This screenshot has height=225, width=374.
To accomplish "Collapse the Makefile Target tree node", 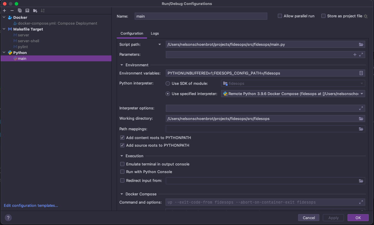I will (x=4, y=29).
